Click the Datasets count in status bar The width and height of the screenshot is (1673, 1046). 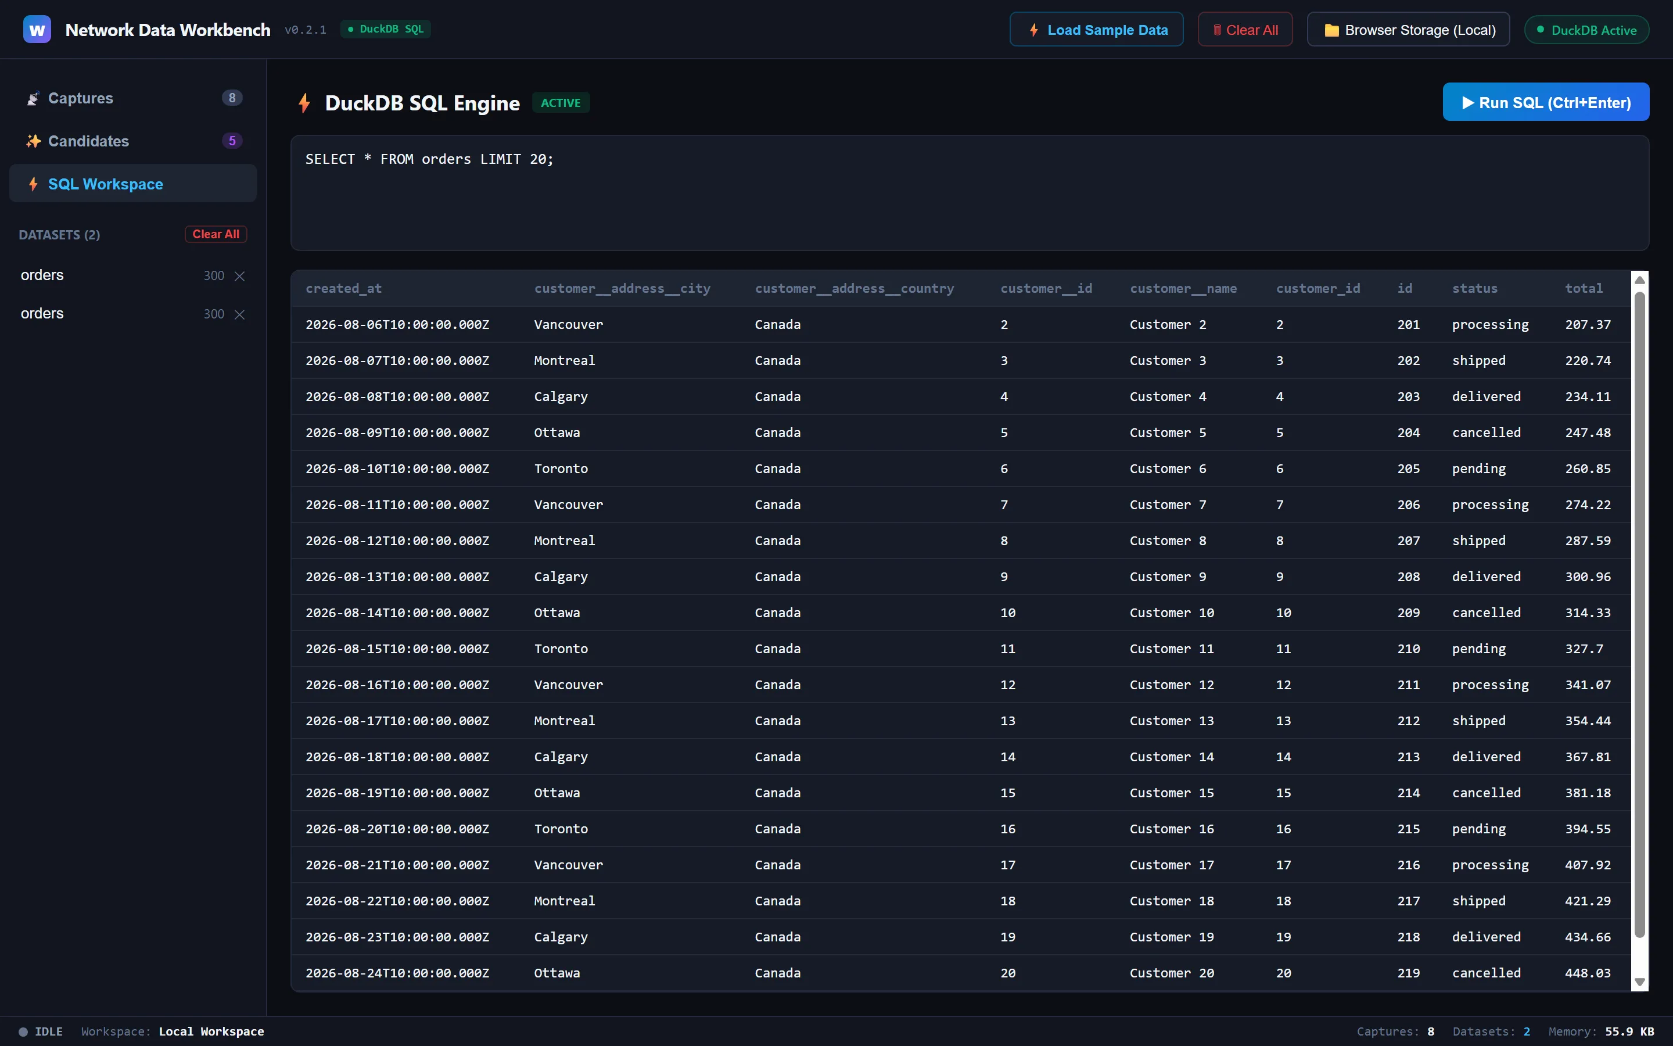coord(1491,1031)
